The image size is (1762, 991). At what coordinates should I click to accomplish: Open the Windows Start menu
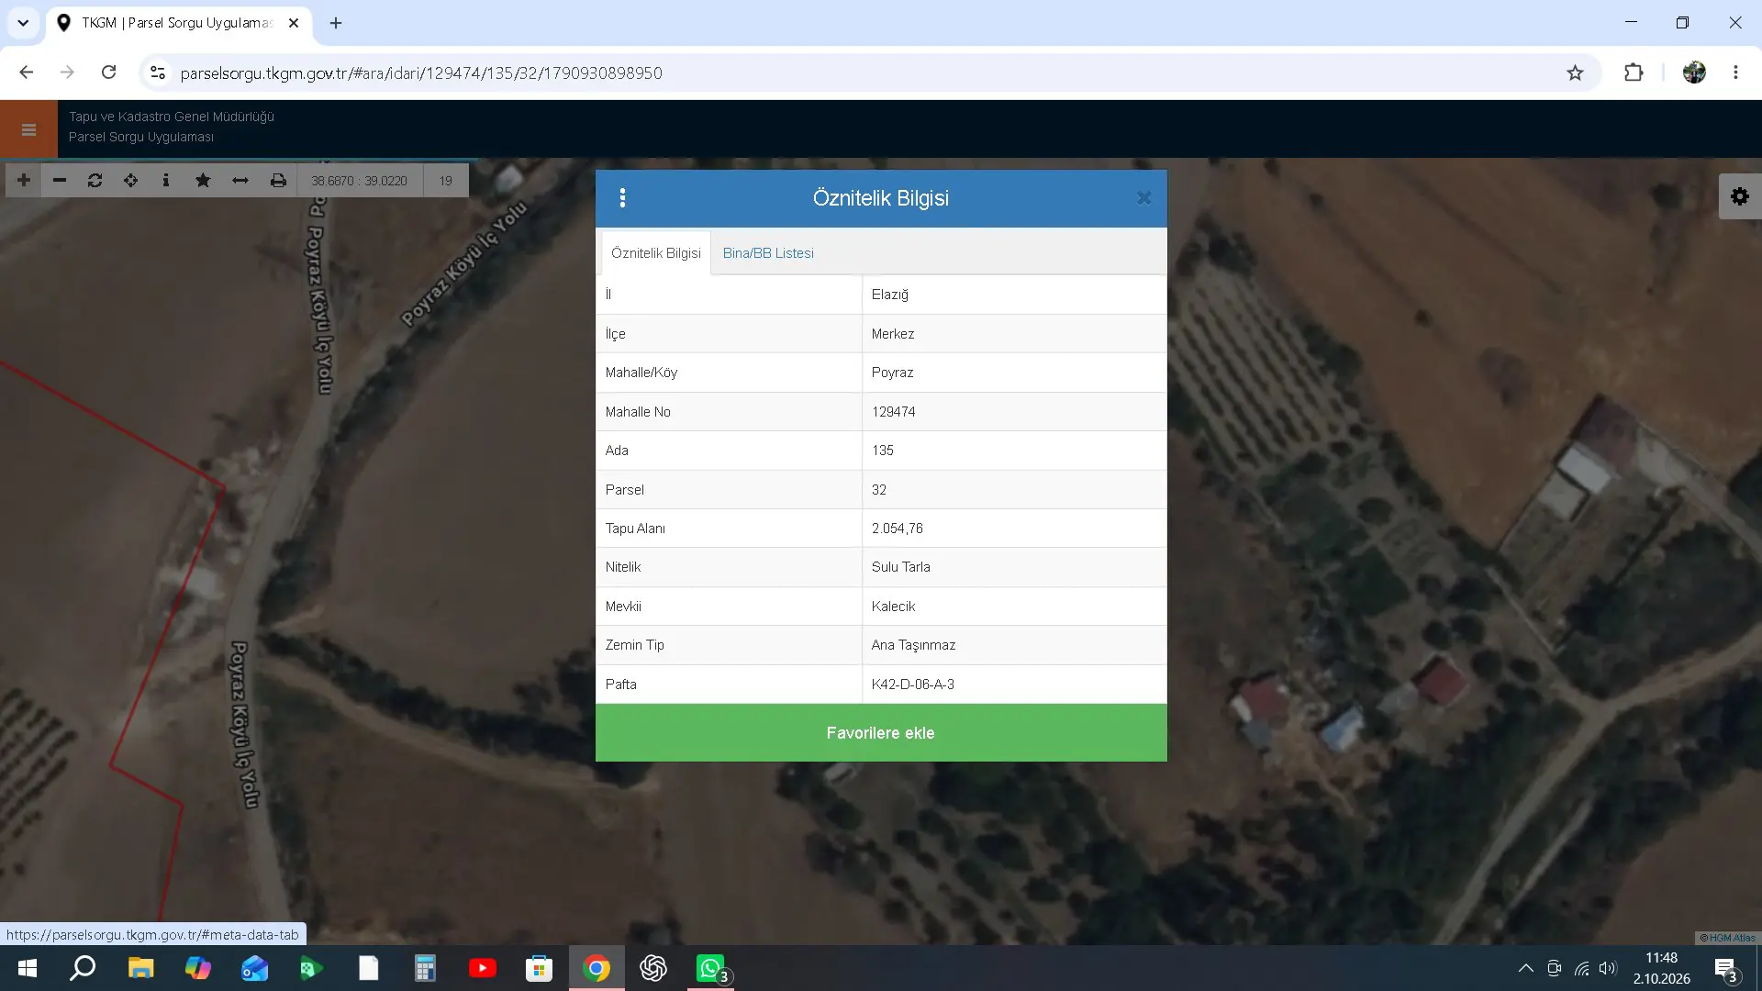pyautogui.click(x=28, y=968)
